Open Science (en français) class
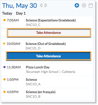The width and height of the screenshot is (98, 105). click(x=41, y=92)
